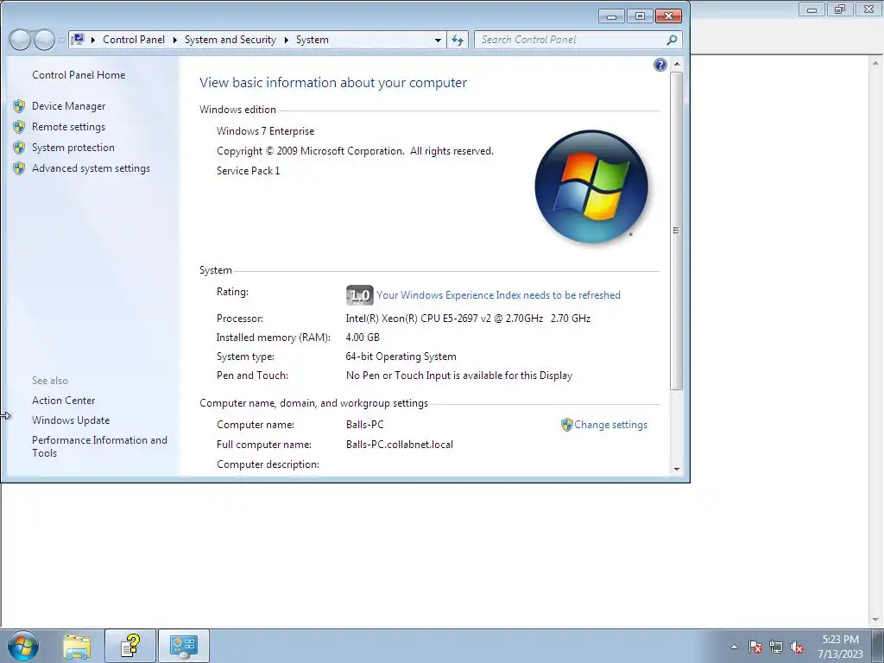Click the muted volume tray icon
The height and width of the screenshot is (663, 884).
tap(797, 647)
